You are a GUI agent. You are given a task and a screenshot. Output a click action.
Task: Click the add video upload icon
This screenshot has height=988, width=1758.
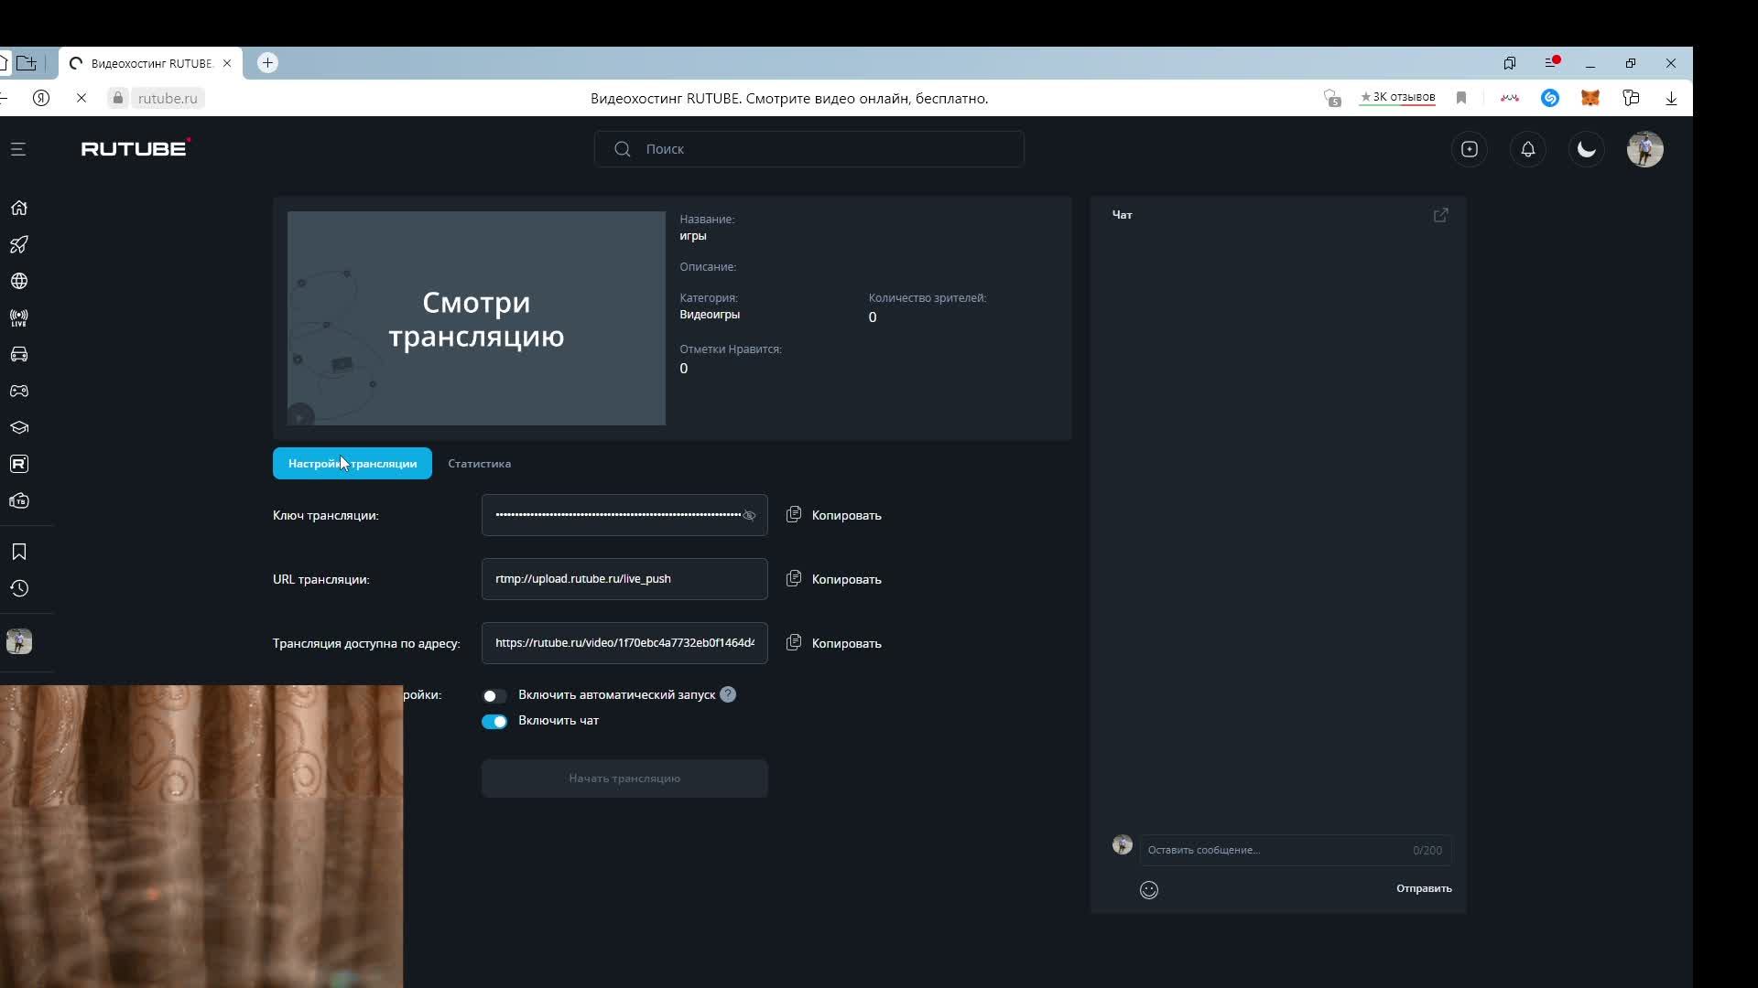coord(1469,149)
